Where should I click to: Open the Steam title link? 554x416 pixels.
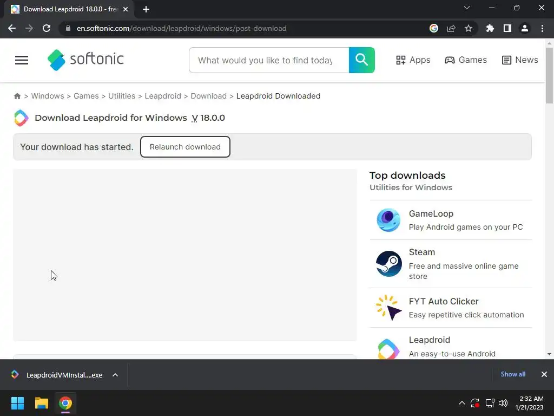[x=422, y=252]
